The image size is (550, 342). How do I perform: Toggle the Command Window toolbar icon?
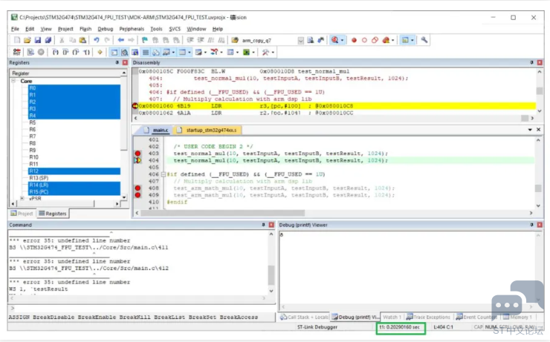point(114,52)
